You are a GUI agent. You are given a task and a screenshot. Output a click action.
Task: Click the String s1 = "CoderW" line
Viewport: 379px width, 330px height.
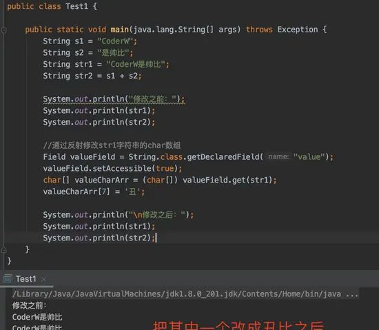(90, 41)
